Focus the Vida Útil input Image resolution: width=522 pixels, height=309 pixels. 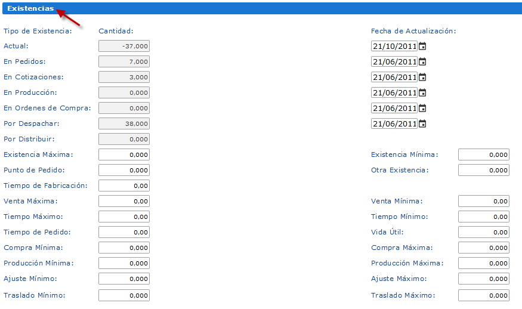click(484, 232)
